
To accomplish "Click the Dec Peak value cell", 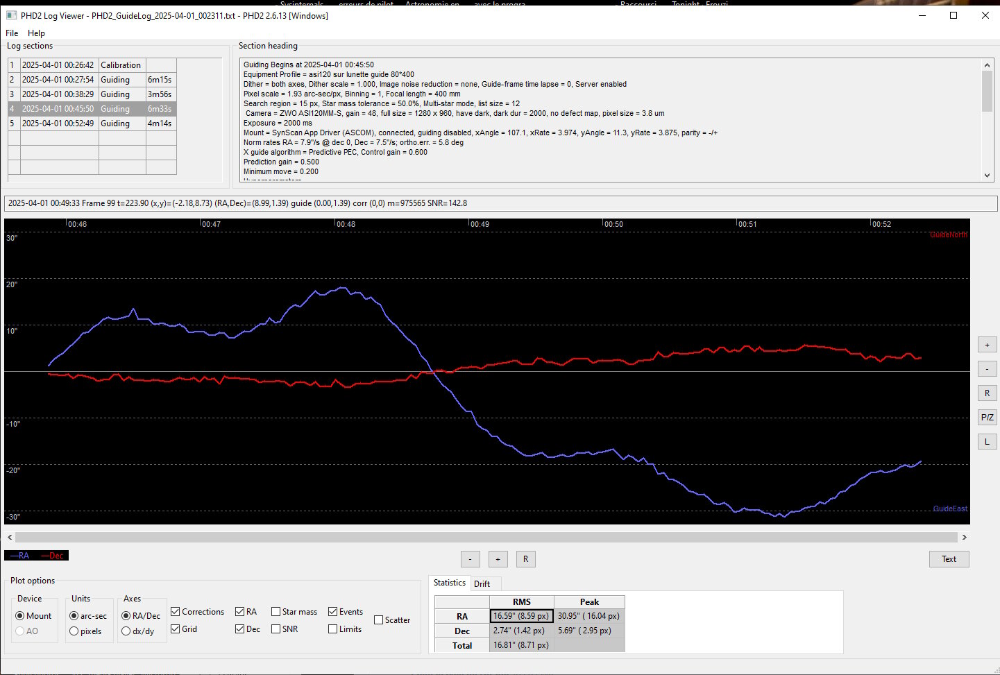I will click(x=589, y=631).
